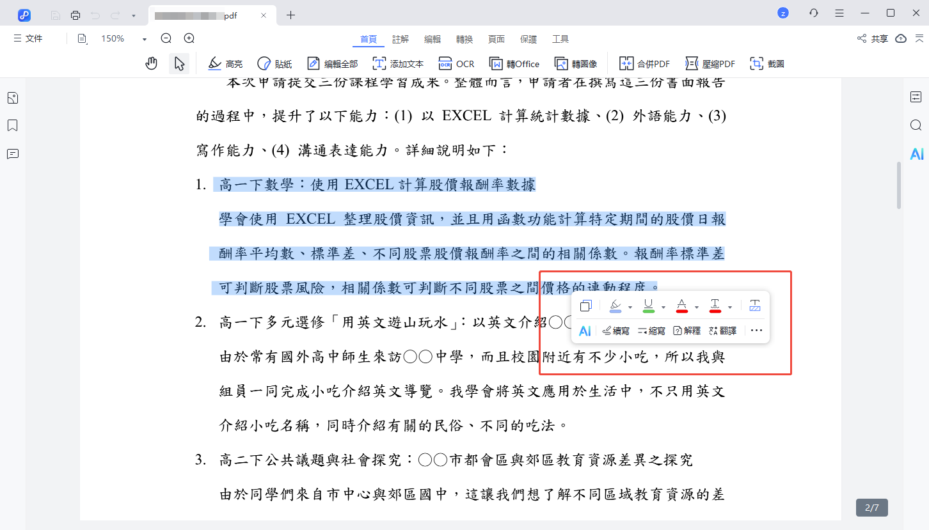The image size is (929, 530).
Task: Open the bookmarks panel in left sidebar
Action: [x=12, y=125]
